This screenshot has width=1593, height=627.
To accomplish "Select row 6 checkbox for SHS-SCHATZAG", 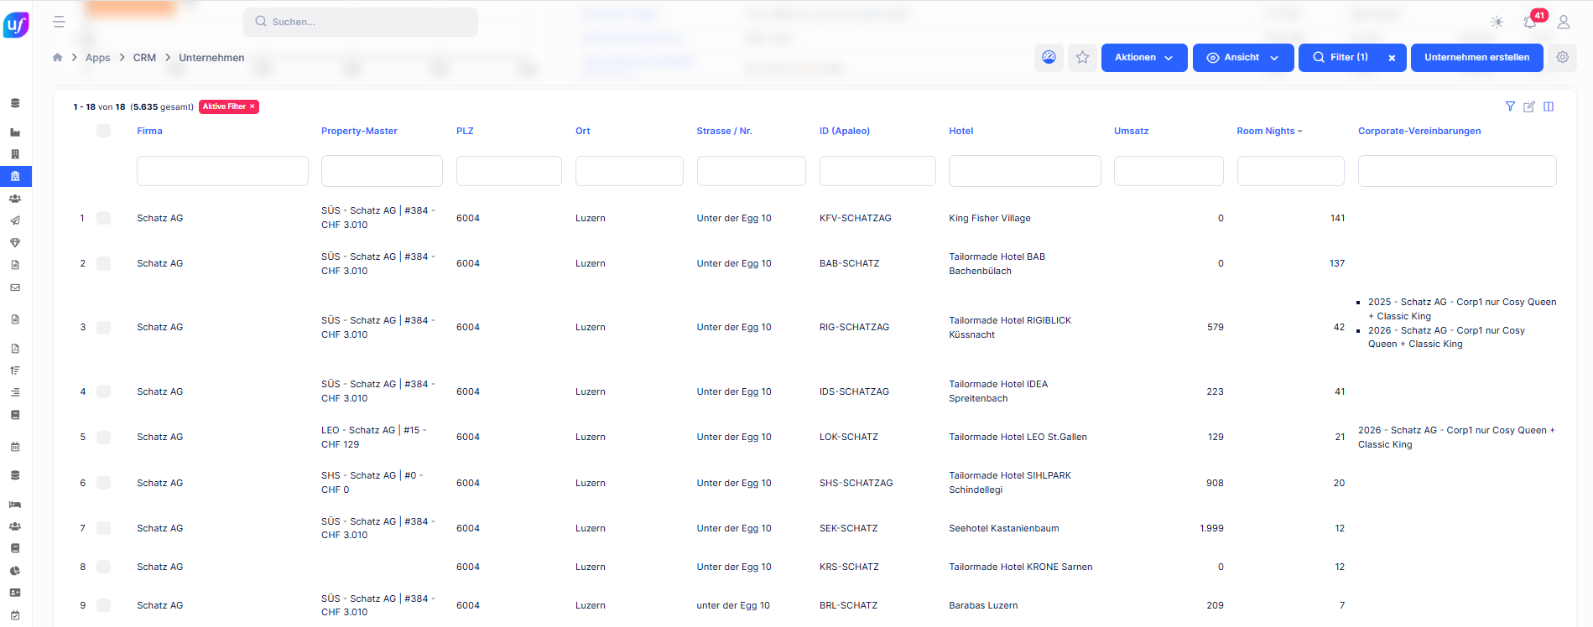I will 103,483.
